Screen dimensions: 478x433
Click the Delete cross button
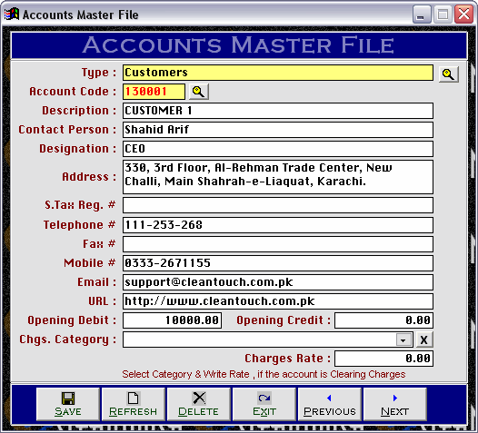pyautogui.click(x=199, y=404)
